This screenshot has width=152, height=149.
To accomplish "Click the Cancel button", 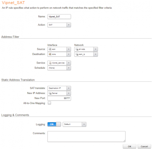I will coord(144,146).
